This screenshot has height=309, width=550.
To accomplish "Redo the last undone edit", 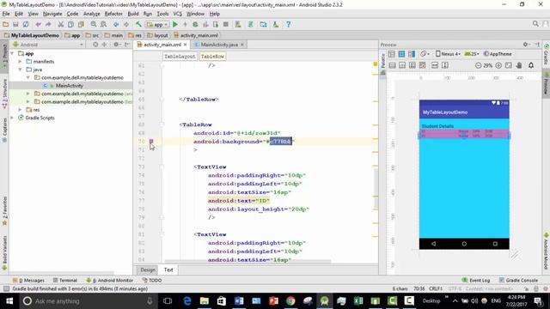I will coord(48,25).
